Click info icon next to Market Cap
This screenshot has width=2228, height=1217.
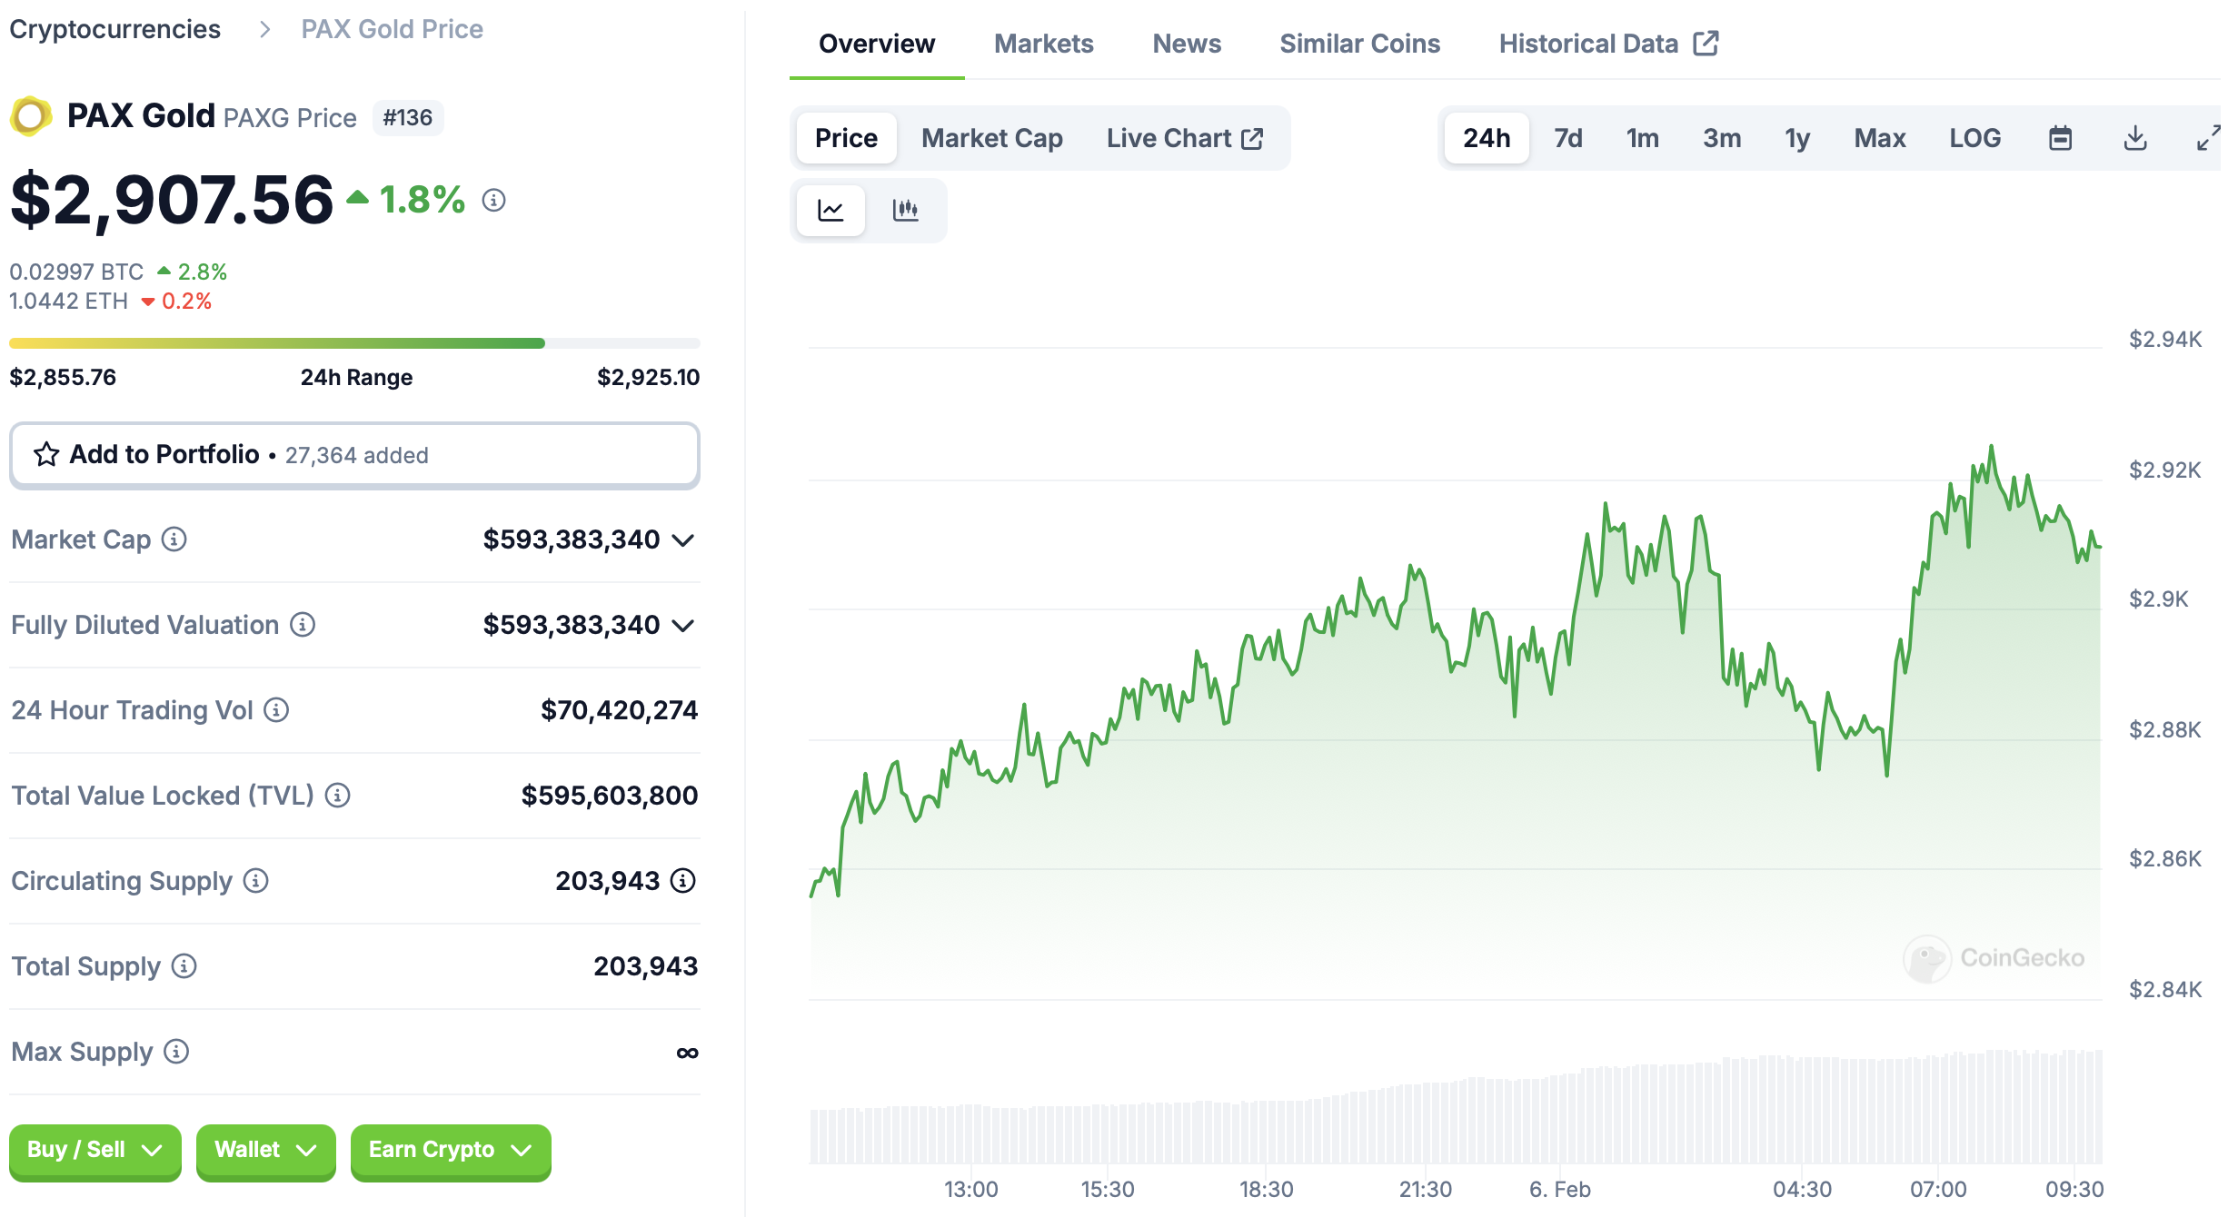174,539
